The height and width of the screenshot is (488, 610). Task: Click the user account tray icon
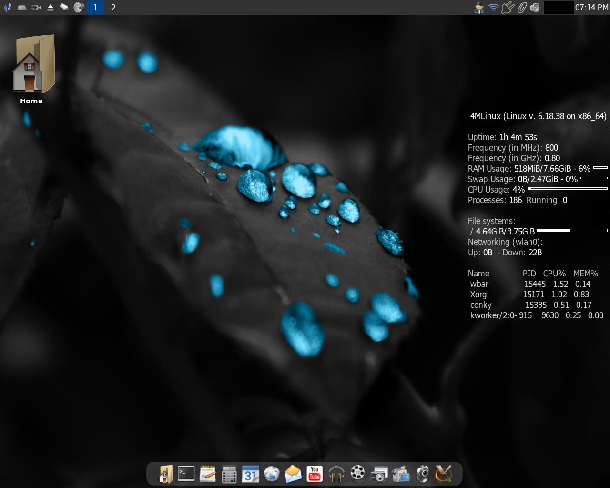point(479,8)
